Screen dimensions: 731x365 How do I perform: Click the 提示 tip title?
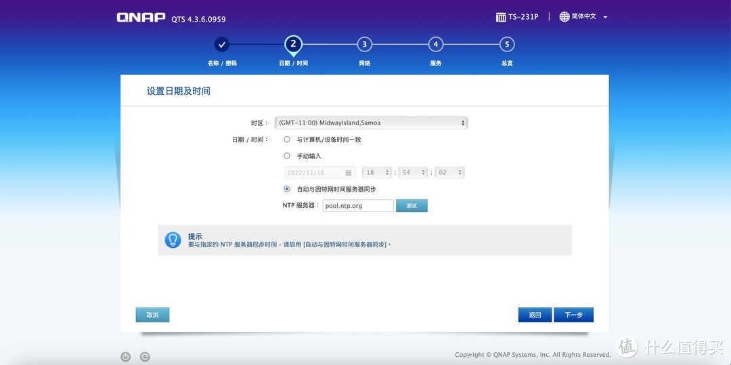coord(195,236)
